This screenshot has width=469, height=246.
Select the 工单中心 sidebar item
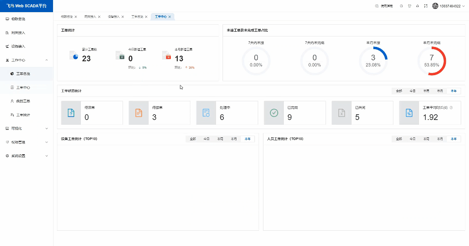[x=27, y=87]
